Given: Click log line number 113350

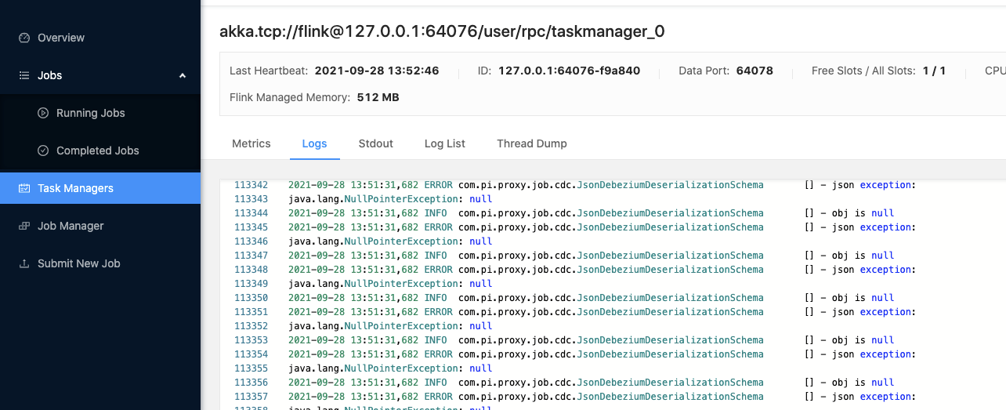Looking at the screenshot, I should coord(251,298).
